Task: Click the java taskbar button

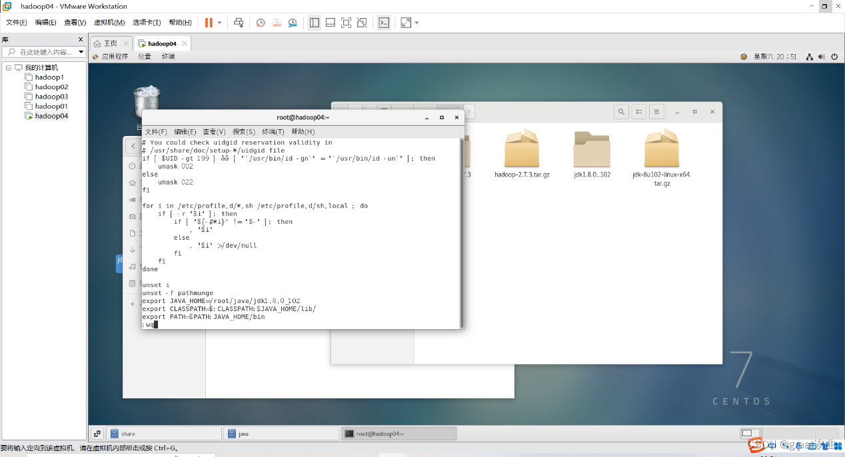Action: [281, 434]
